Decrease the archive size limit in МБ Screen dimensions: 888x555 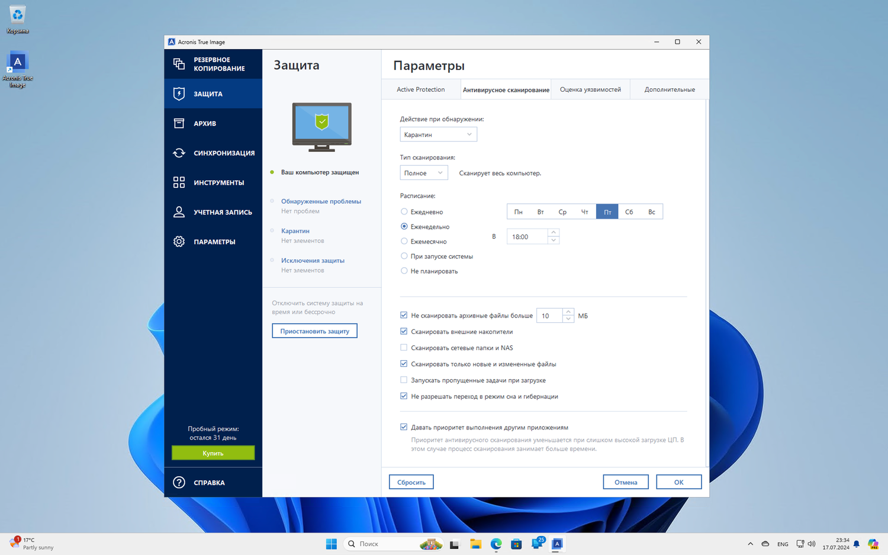(568, 319)
